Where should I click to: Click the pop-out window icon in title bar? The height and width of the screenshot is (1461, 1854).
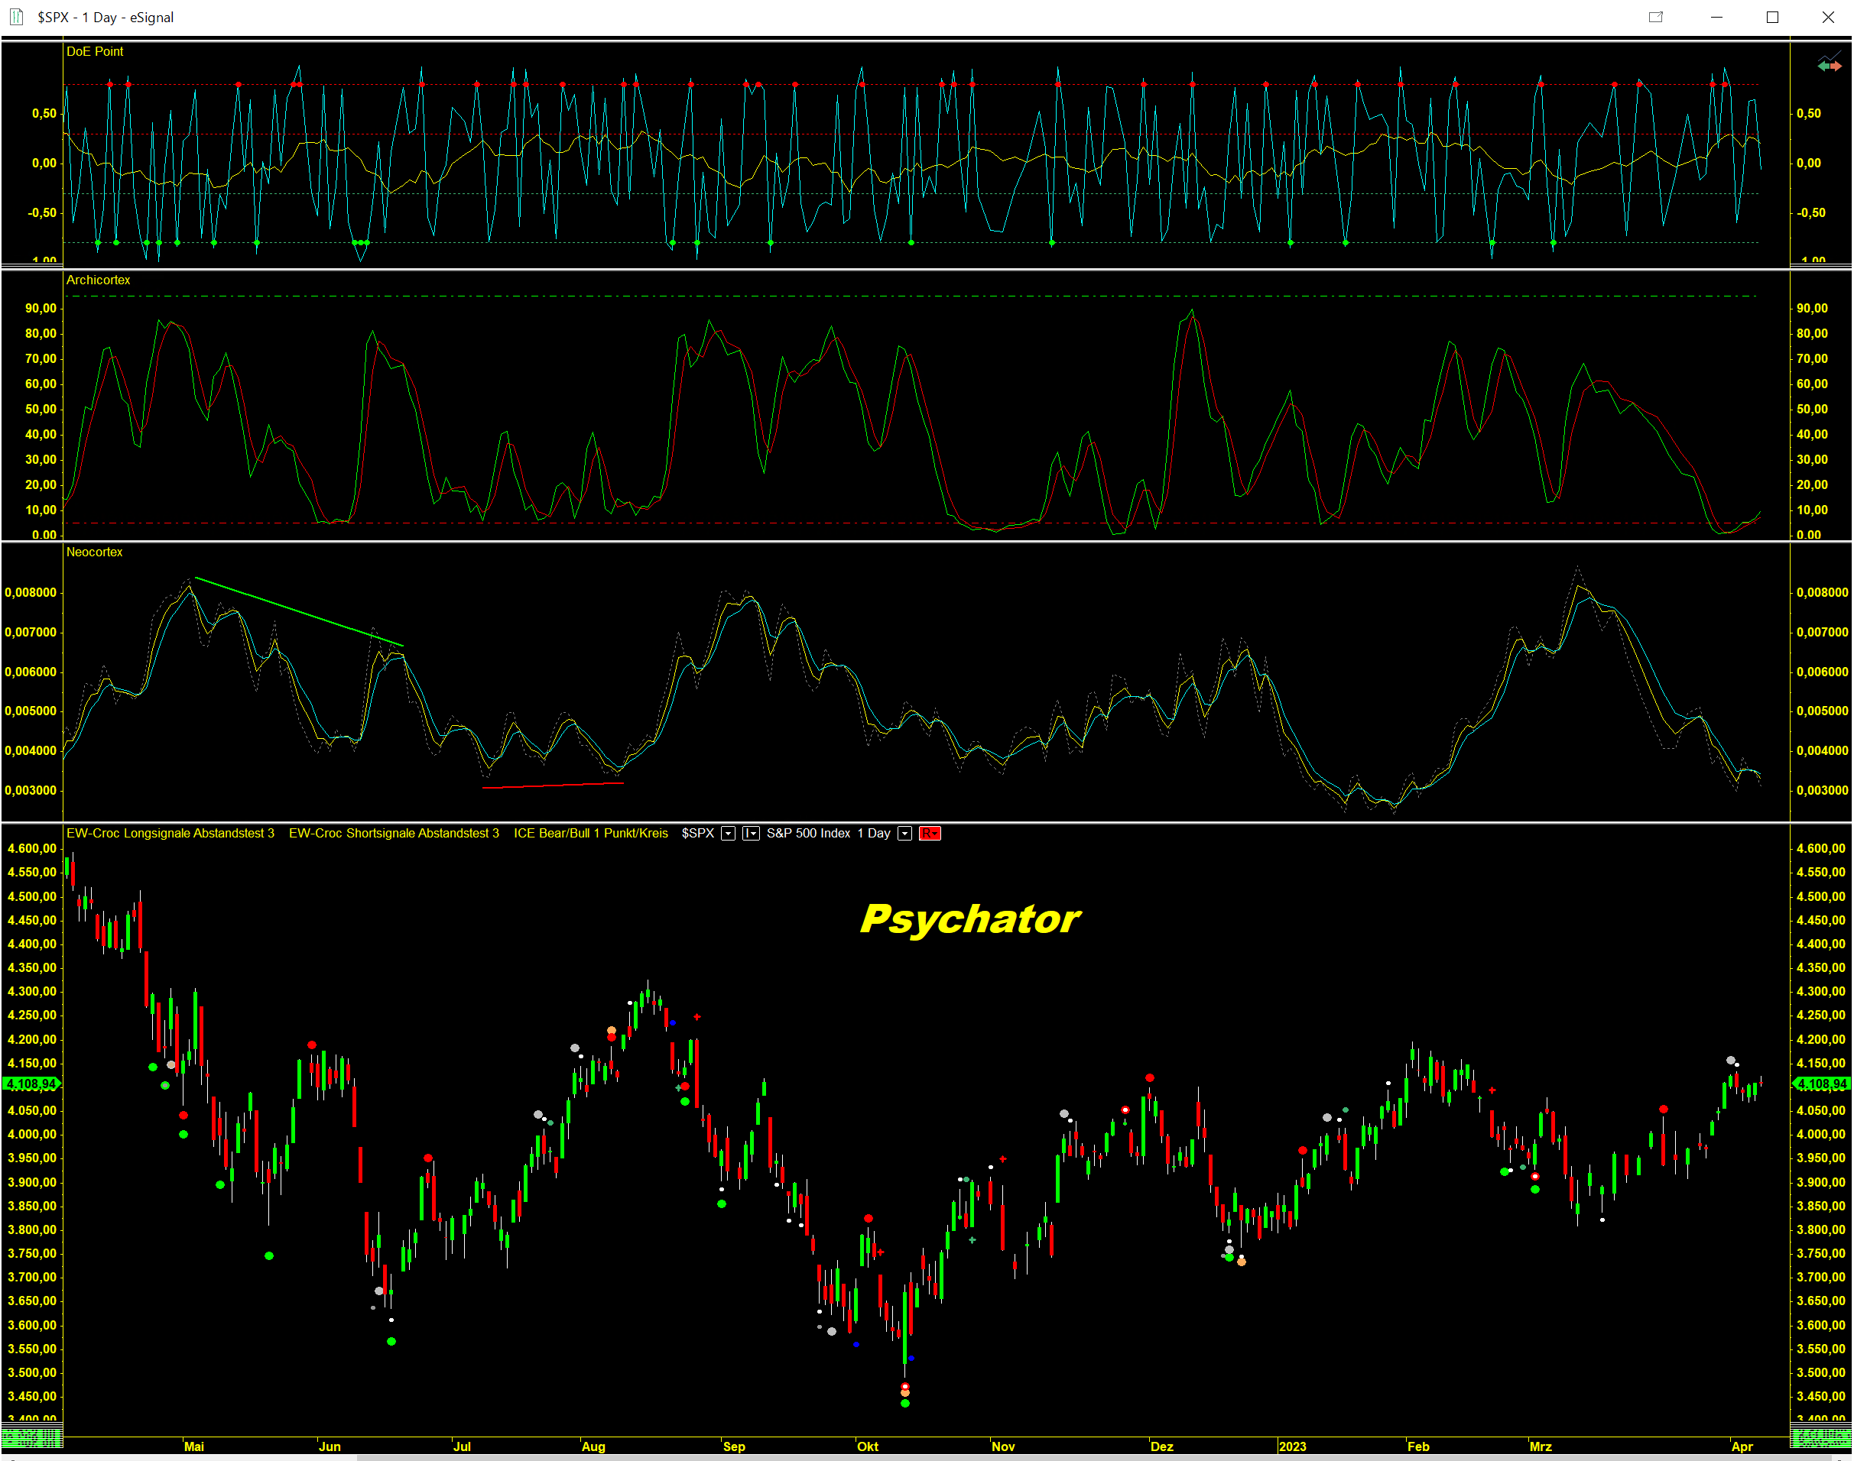1655,17
